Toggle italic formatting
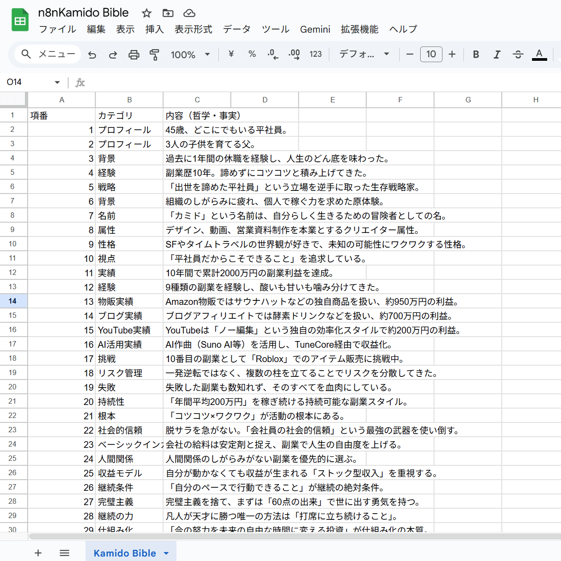561x561 pixels. pos(497,54)
